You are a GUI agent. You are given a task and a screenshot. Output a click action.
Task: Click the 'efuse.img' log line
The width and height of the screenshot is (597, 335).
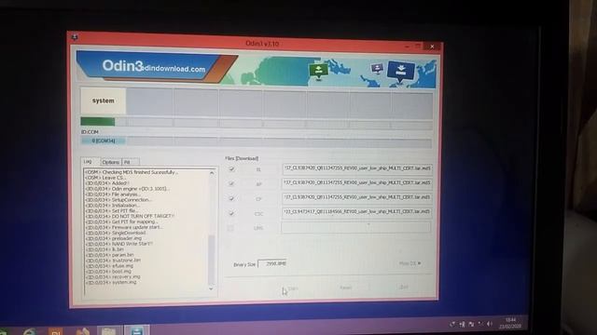click(x=109, y=266)
